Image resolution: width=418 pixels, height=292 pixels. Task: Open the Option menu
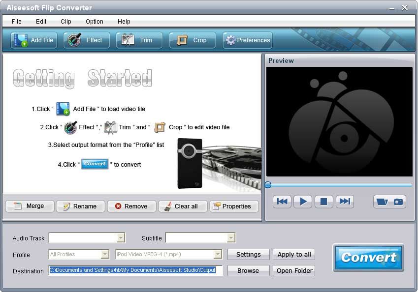coord(95,22)
